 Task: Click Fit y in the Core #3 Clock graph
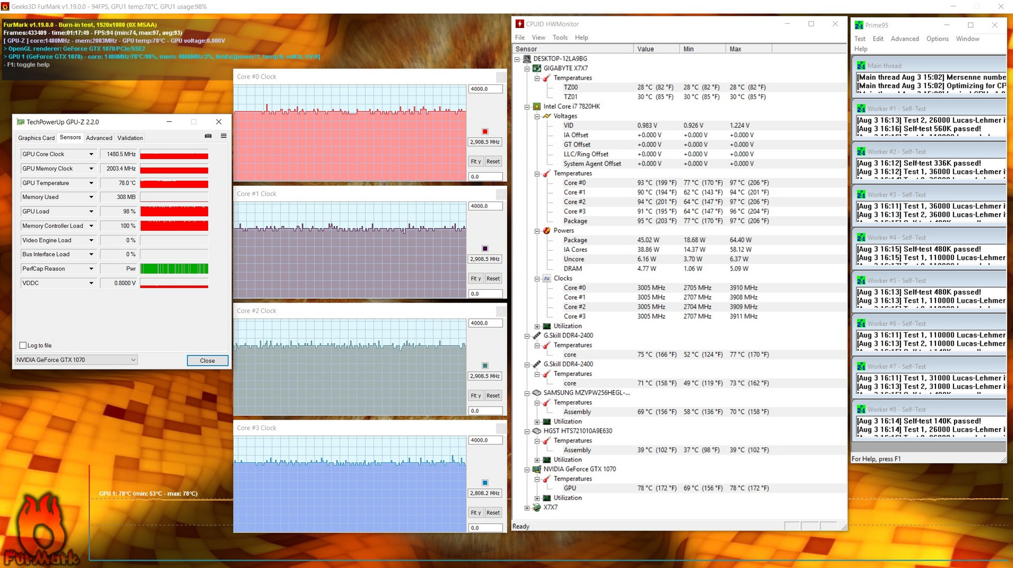475,513
